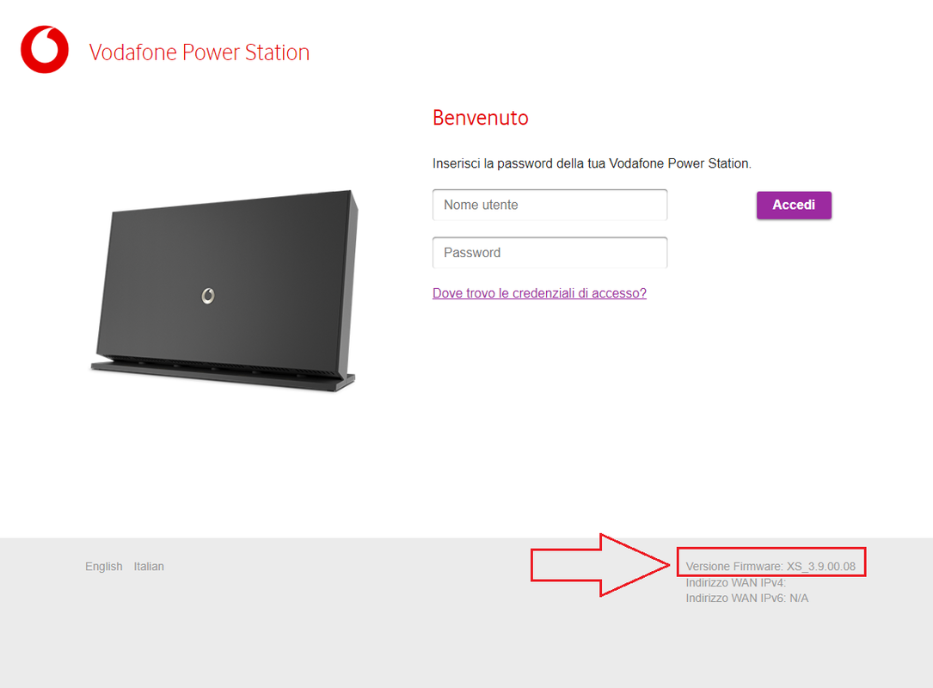Image resolution: width=933 pixels, height=688 pixels.
Task: Switch language to English
Action: click(x=103, y=567)
